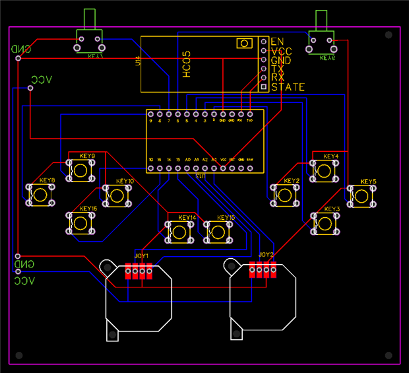Select the KEY3 tactile button footprint

325,224
